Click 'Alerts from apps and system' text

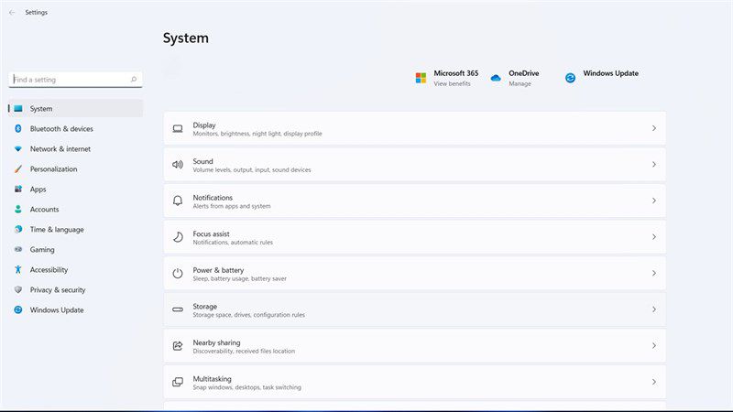click(x=232, y=206)
